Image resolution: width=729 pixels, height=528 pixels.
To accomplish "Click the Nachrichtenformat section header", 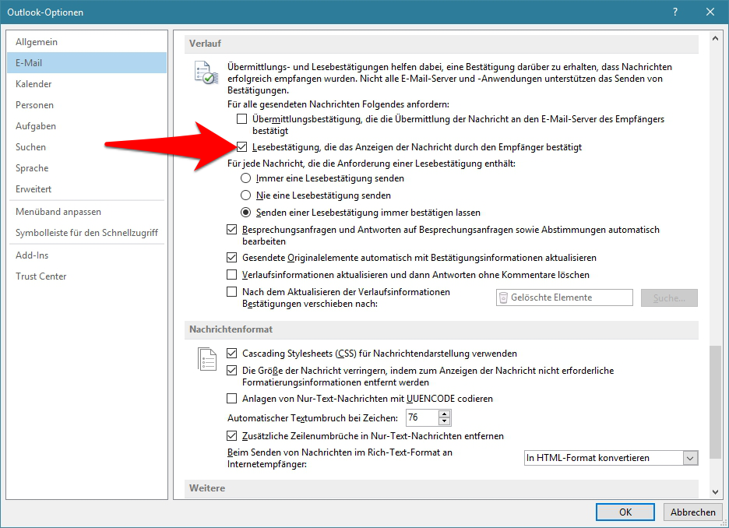I will tap(441, 329).
